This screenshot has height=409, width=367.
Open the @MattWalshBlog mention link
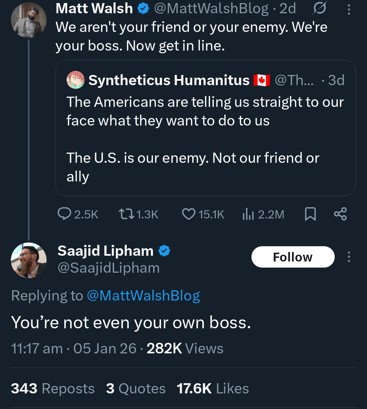tap(143, 295)
